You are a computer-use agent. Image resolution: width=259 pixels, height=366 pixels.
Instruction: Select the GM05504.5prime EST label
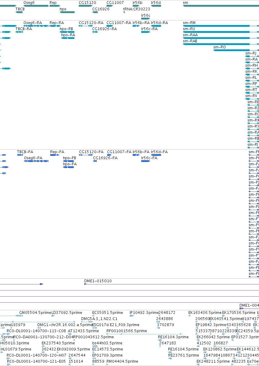35,312
